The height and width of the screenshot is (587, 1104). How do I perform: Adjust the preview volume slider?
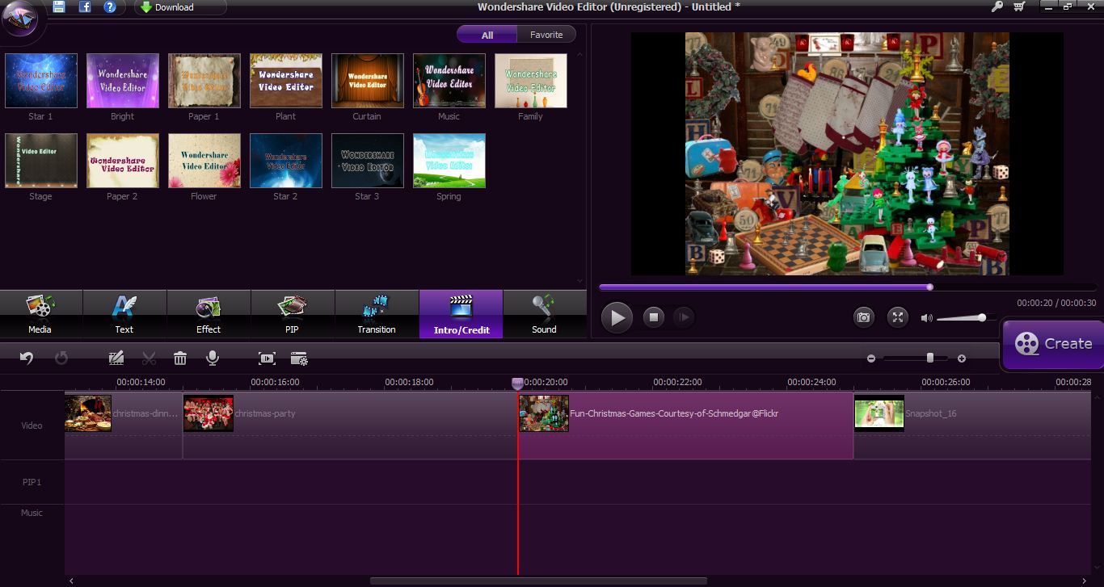(966, 318)
